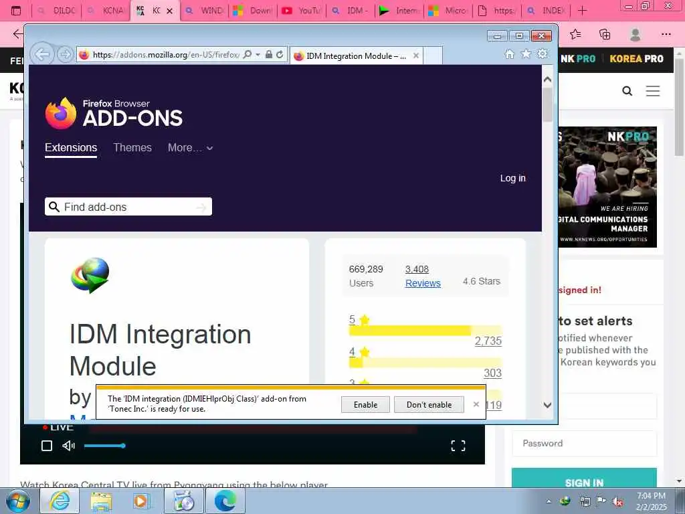The width and height of the screenshot is (685, 514).
Task: Click the Internet Explorer back arrow button
Action: pyautogui.click(x=42, y=54)
